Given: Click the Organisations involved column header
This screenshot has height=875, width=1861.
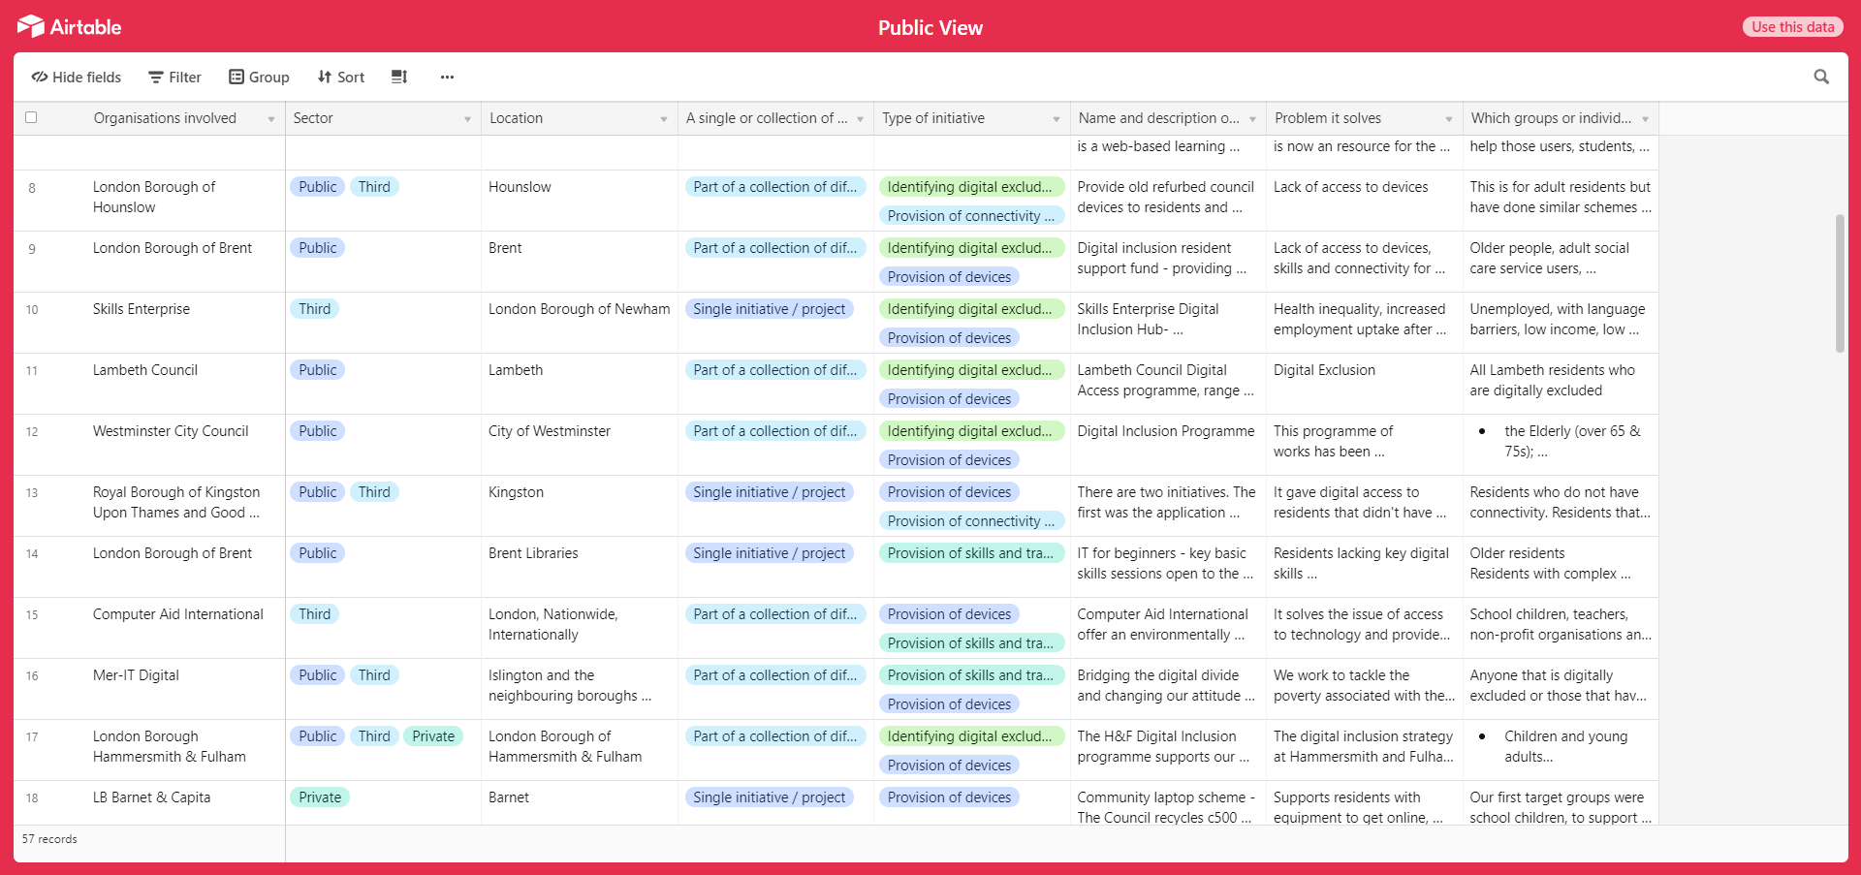Looking at the screenshot, I should 165,118.
